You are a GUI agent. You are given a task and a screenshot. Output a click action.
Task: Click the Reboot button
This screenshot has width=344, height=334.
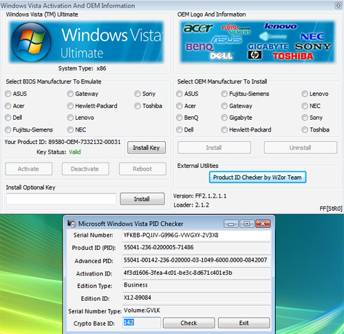(x=142, y=169)
